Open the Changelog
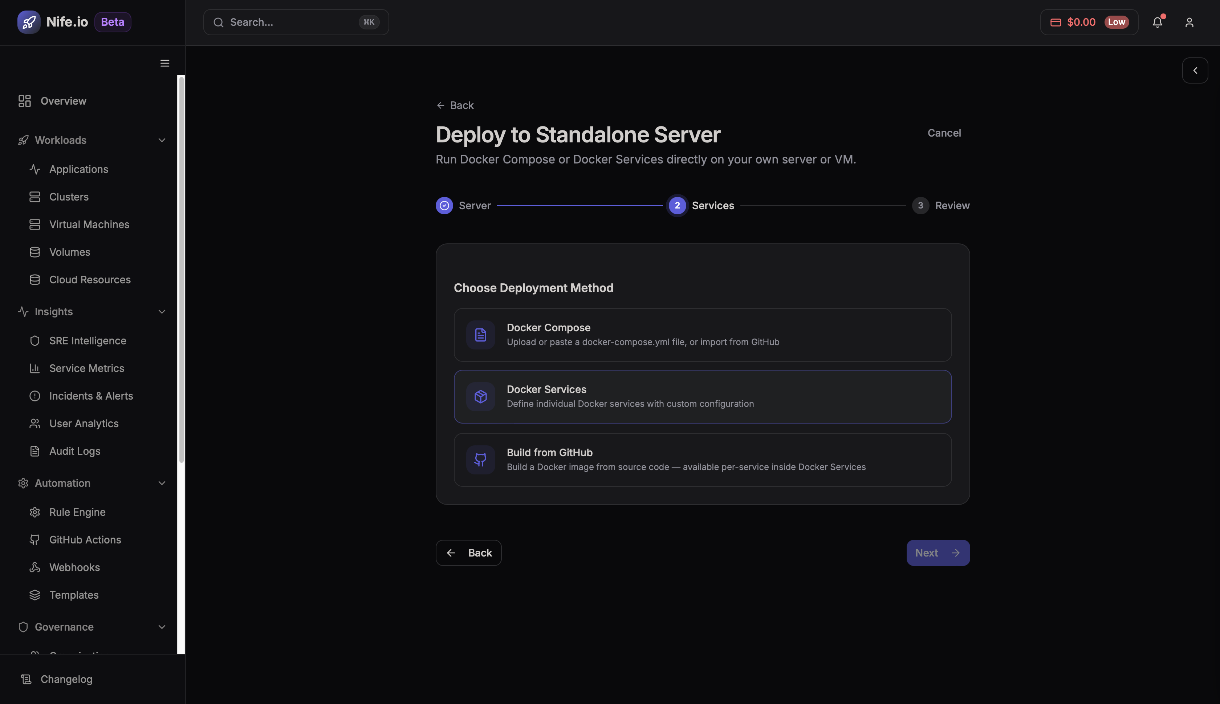The image size is (1220, 704). pos(66,679)
